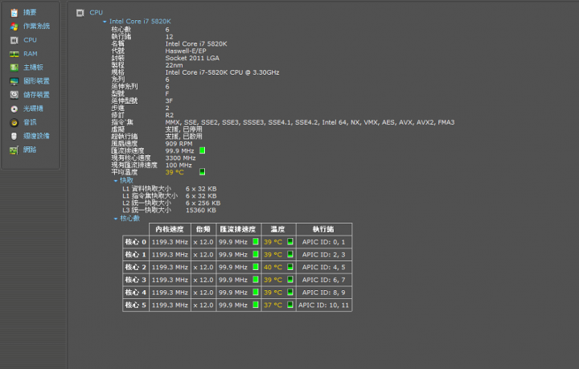Go to 儲存裝置 storage section
The width and height of the screenshot is (579, 369).
(x=36, y=95)
